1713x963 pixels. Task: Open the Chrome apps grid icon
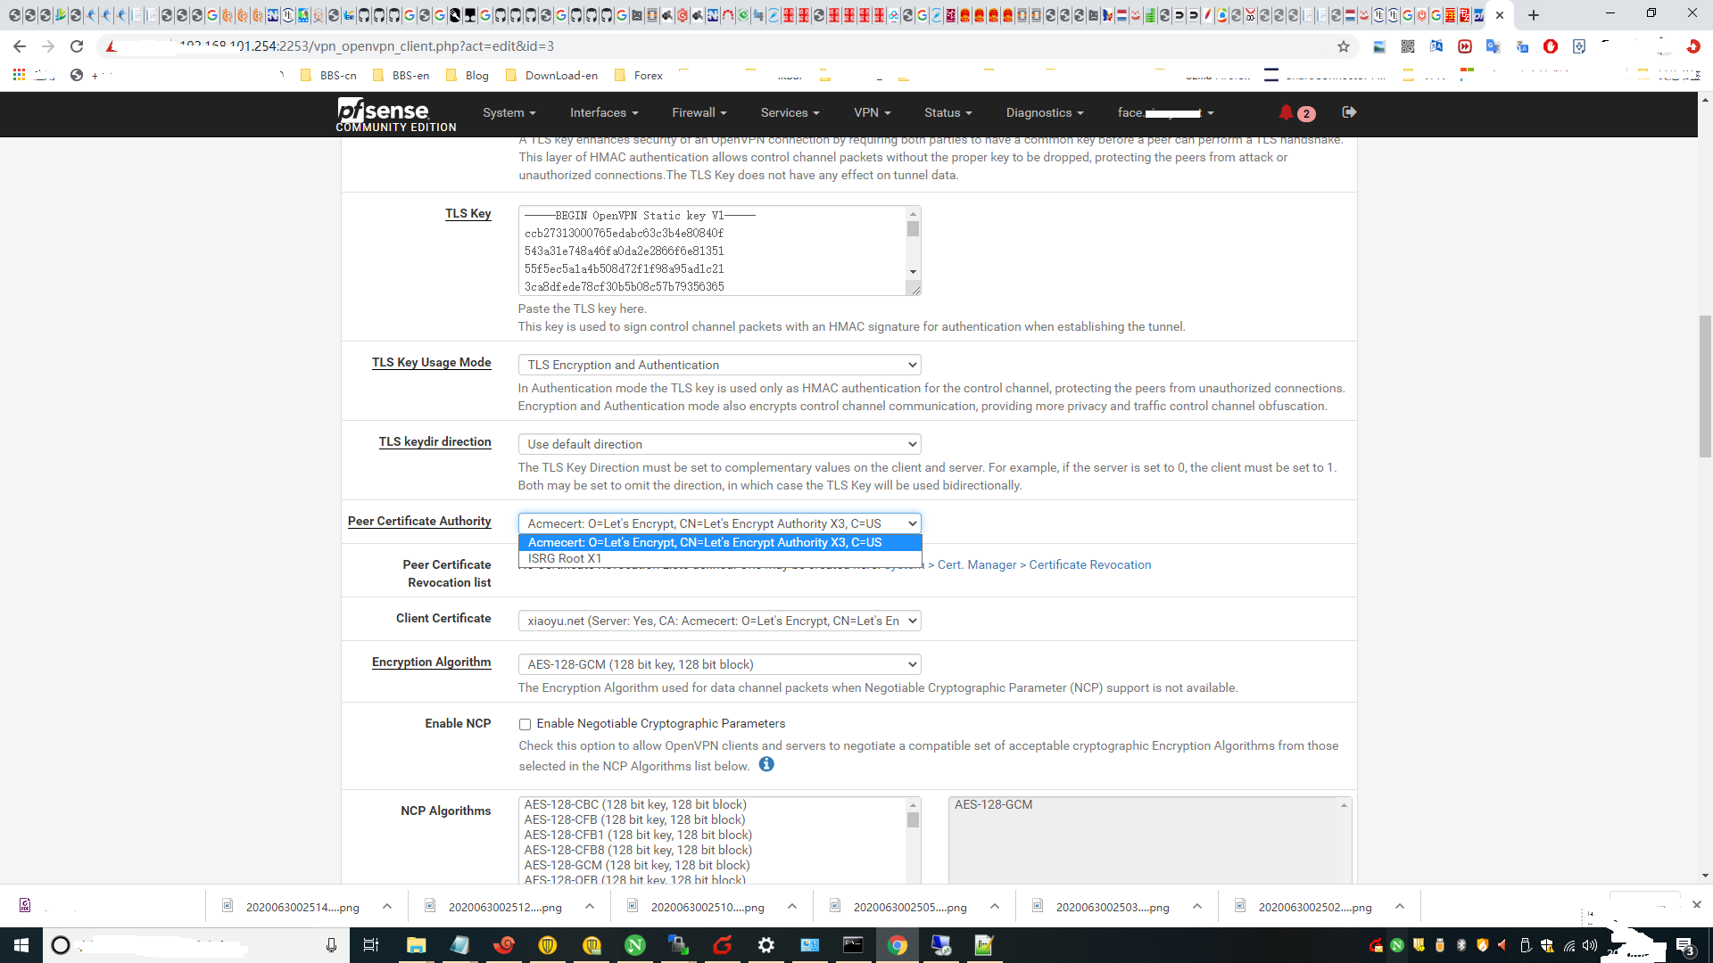(19, 75)
